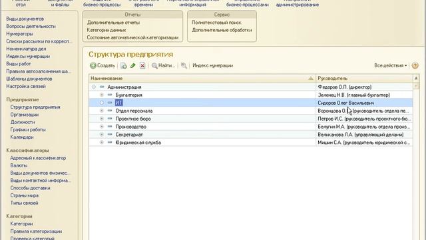Image resolution: width=426 pixels, height=240 pixels.
Task: Open the Учет рабочего времени section tab
Action: point(144,3)
